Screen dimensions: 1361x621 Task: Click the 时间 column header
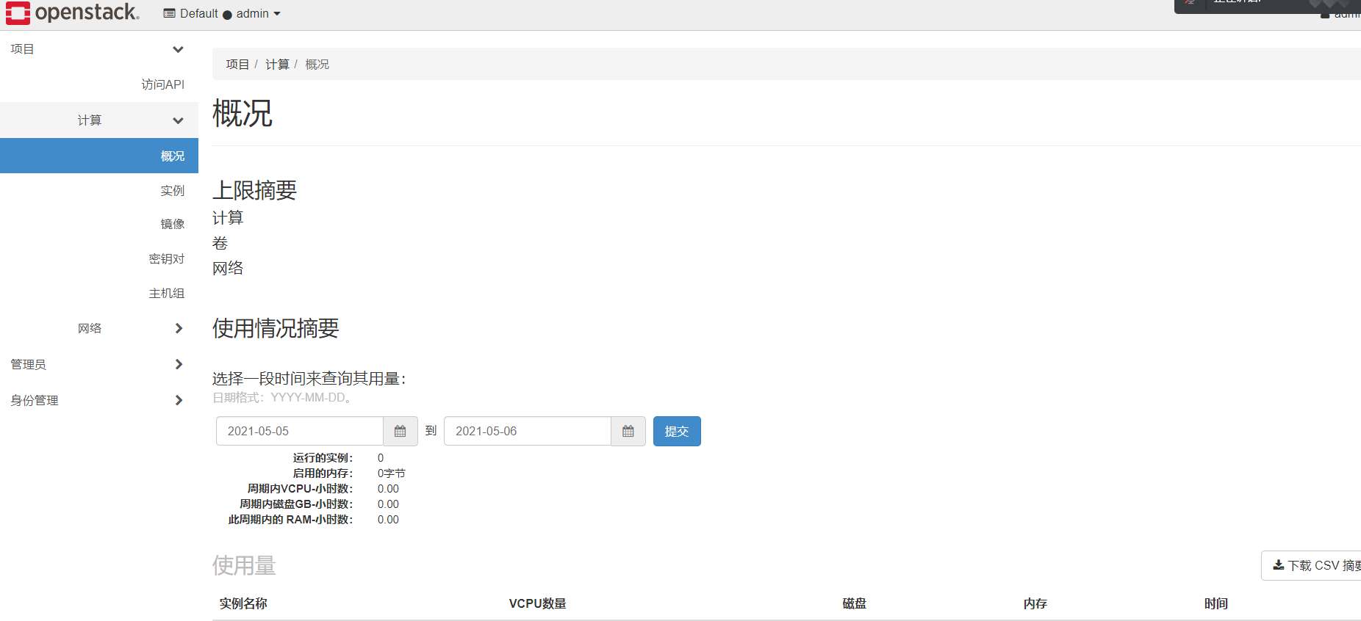pos(1216,603)
